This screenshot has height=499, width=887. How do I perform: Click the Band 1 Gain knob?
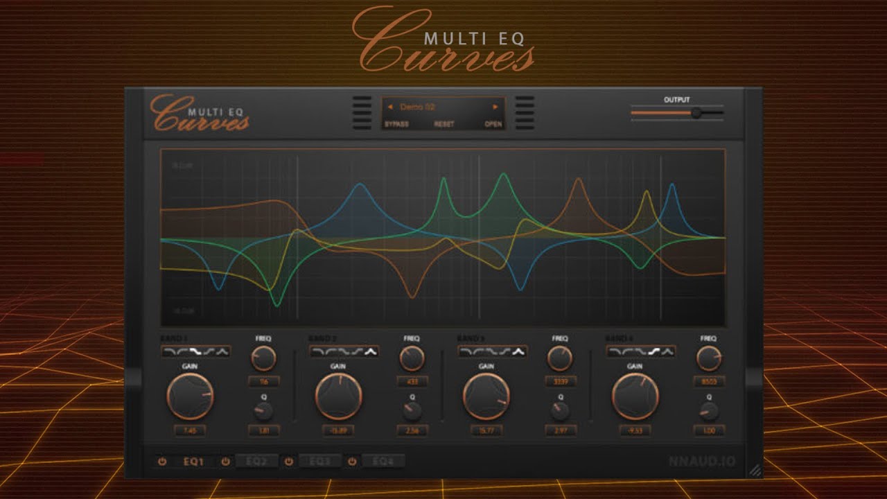pos(190,396)
